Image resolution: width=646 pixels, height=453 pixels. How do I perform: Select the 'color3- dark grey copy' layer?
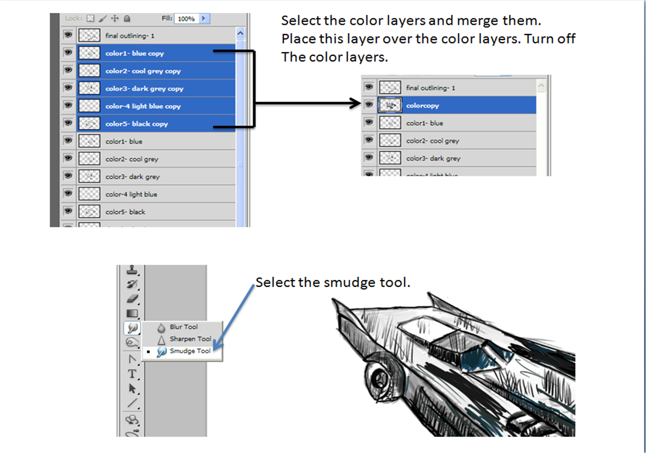144,89
